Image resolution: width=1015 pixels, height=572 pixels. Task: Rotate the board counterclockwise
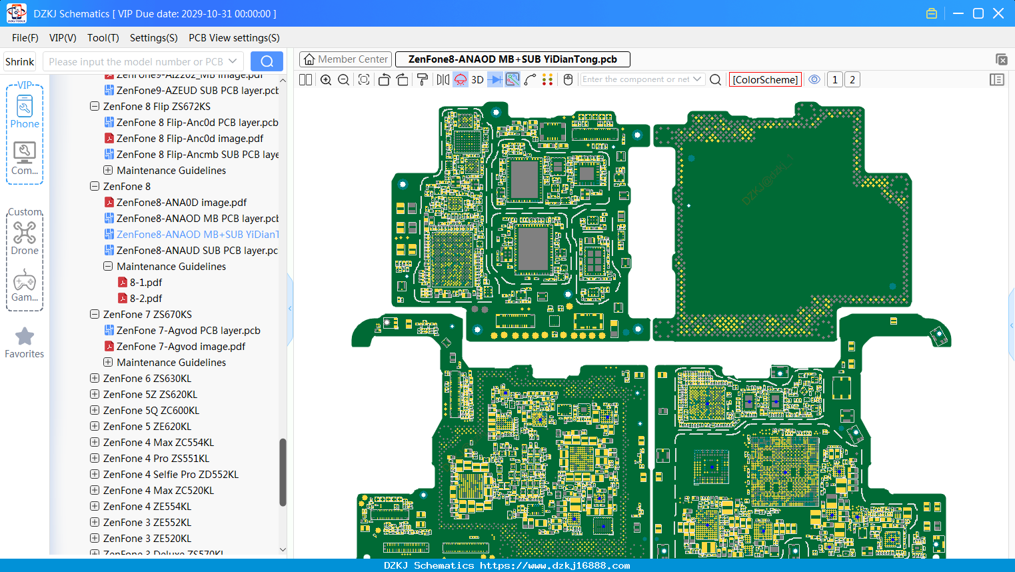tap(384, 80)
